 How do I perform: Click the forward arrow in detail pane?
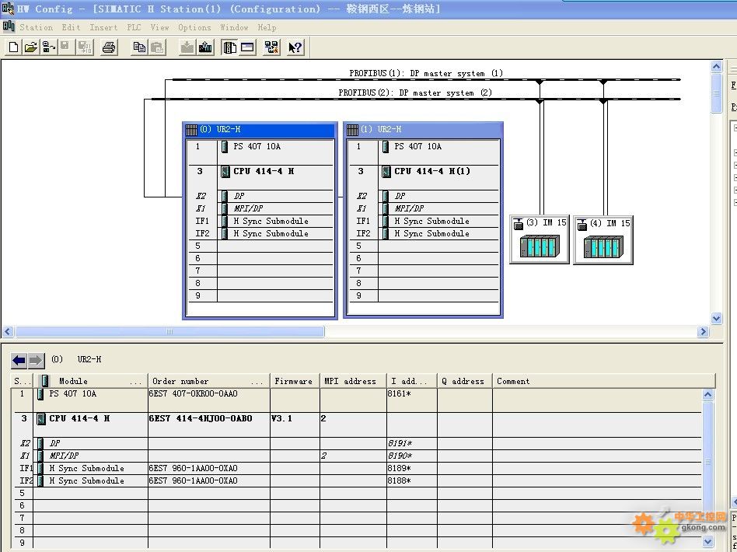[36, 361]
